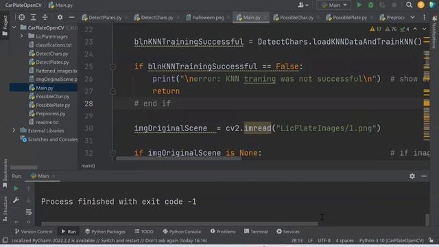Open the TODO tool window

point(144,232)
